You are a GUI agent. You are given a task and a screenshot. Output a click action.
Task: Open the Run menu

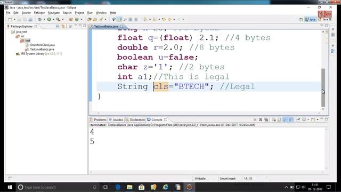(90, 13)
